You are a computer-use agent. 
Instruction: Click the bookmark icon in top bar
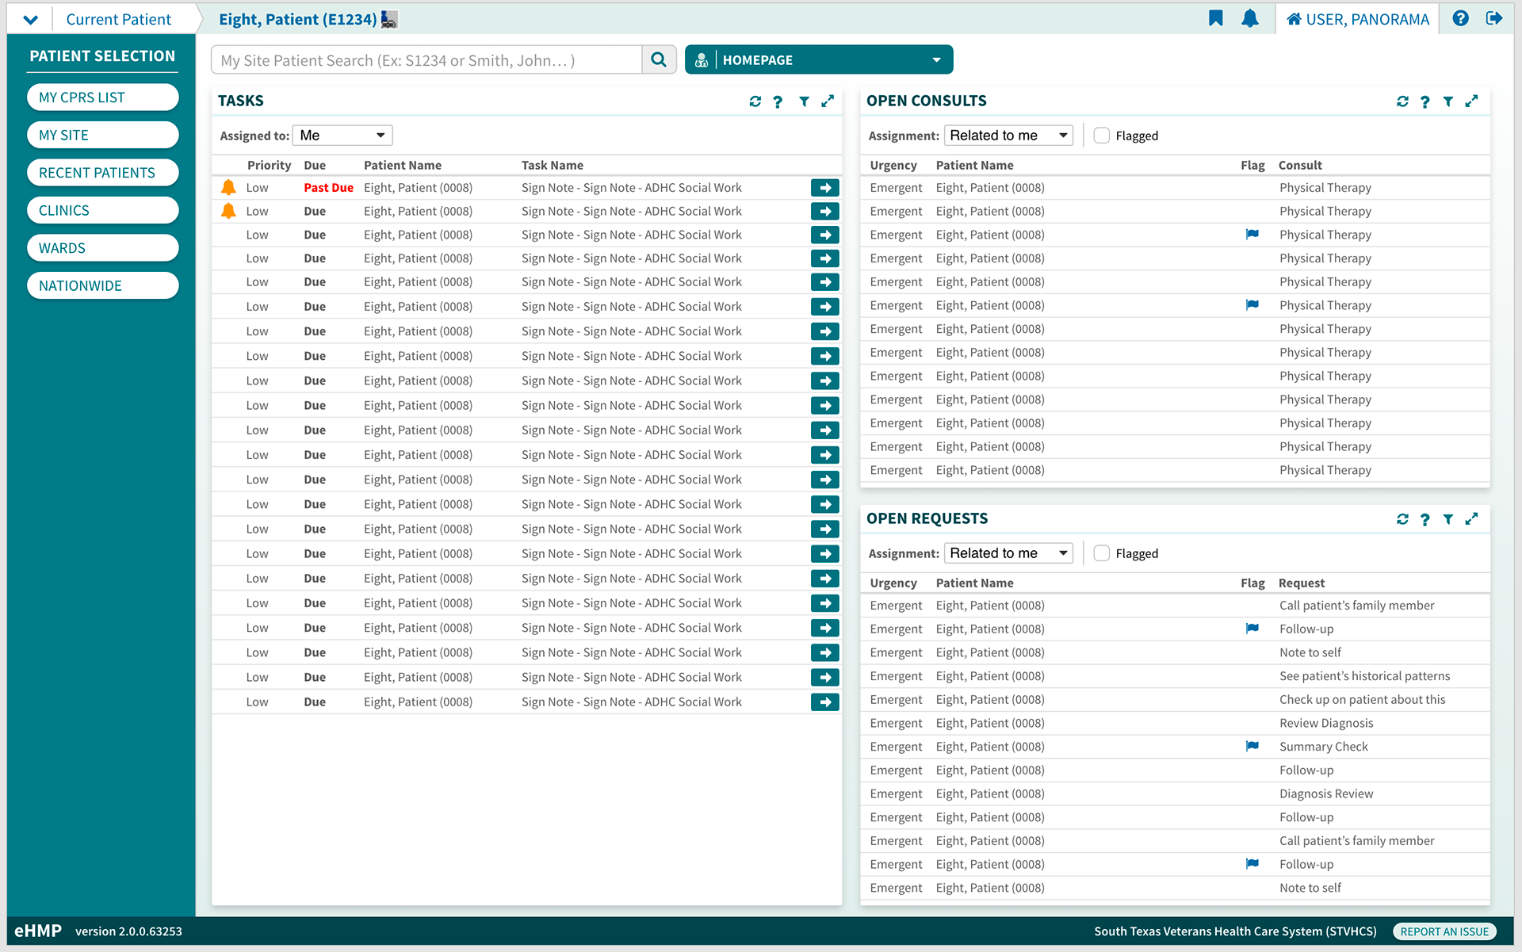tap(1215, 18)
